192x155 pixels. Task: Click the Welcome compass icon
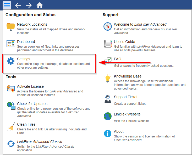point(107,26)
